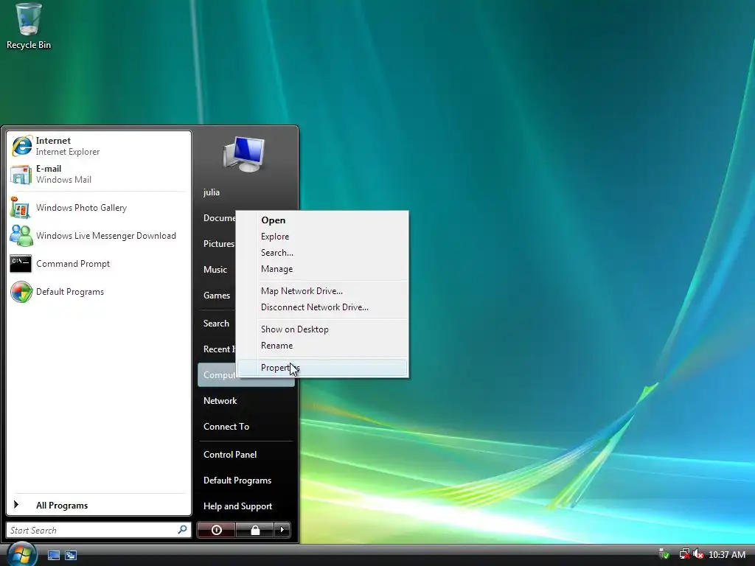The height and width of the screenshot is (566, 755).
Task: Open Search in the right pane
Action: coord(216,324)
